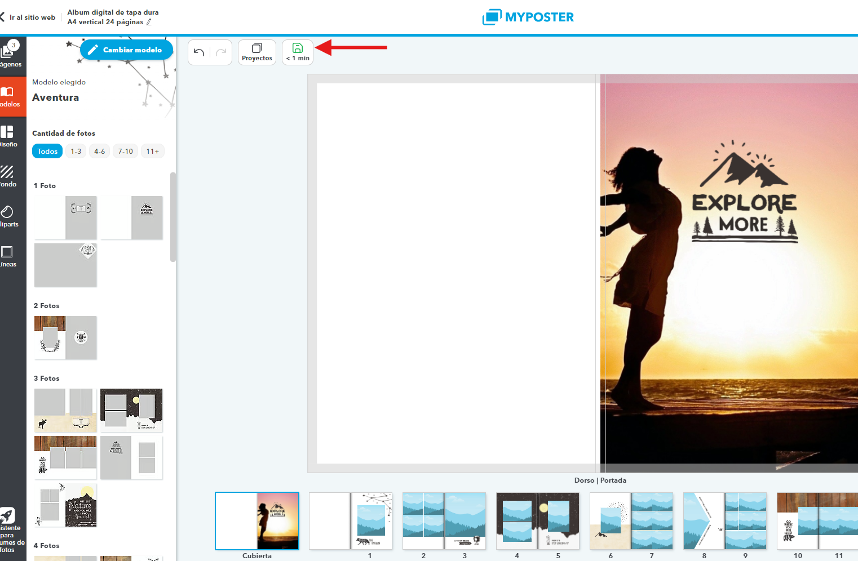Screen dimensions: 858x561
Task: Open the Modelos sidebar tab
Action: click(x=12, y=96)
